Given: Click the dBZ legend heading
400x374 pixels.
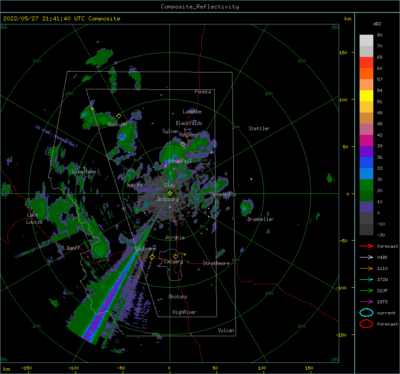Looking at the screenshot, I should pos(377,24).
